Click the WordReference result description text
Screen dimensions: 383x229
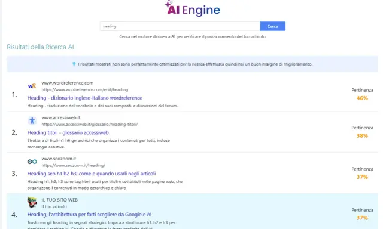click(x=102, y=106)
